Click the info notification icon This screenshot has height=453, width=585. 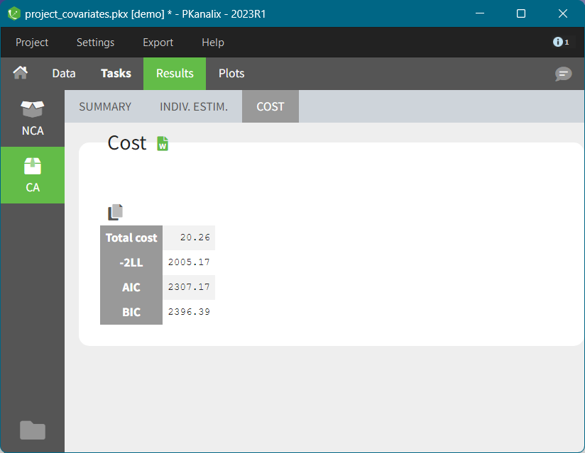(x=560, y=43)
